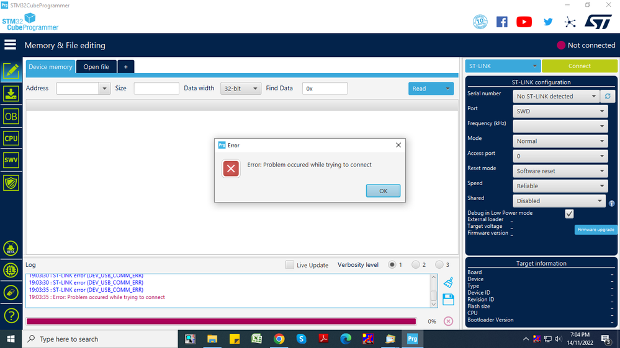The image size is (620, 348).
Task: Open Skype from the taskbar
Action: click(x=301, y=339)
